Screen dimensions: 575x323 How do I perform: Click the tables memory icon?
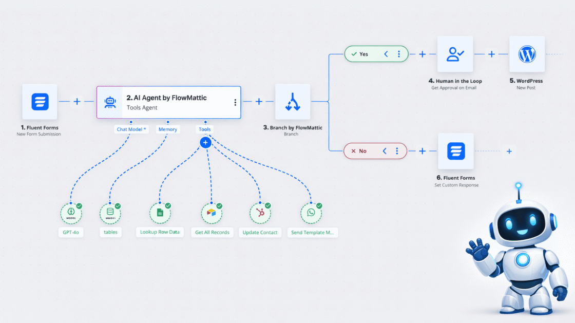[110, 213]
